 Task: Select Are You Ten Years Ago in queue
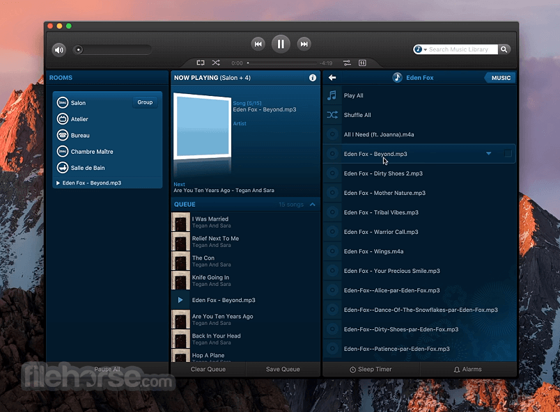[245, 319]
